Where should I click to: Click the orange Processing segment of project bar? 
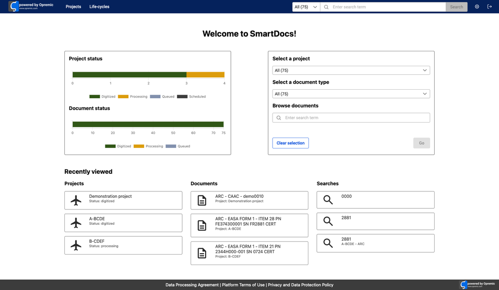tap(205, 75)
